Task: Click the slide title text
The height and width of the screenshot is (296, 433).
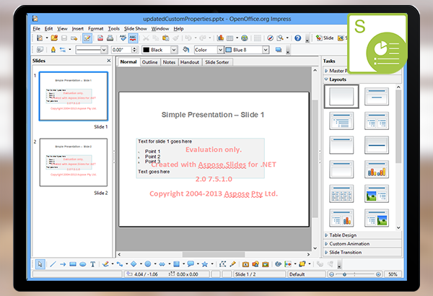Action: point(213,115)
